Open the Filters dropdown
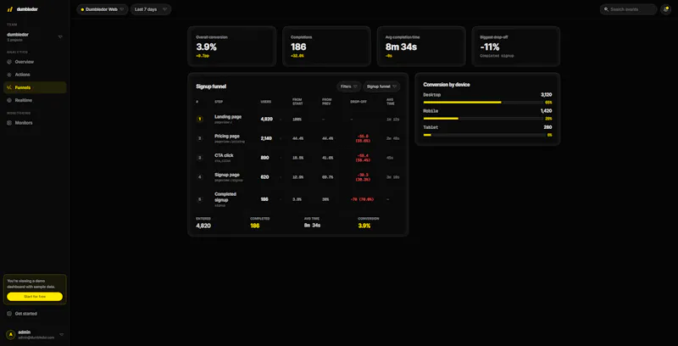This screenshot has width=678, height=346. click(349, 86)
